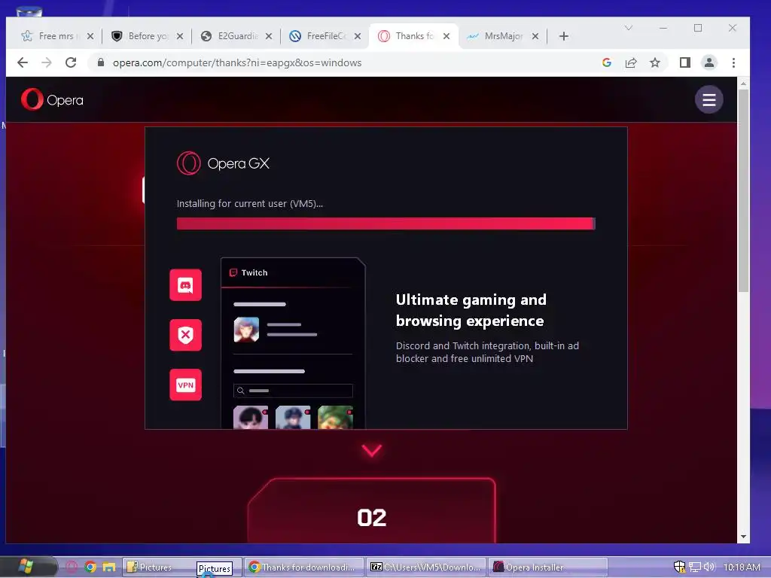This screenshot has height=578, width=771.
Task: Click the Discord icon in the installer panel
Action: point(185,285)
